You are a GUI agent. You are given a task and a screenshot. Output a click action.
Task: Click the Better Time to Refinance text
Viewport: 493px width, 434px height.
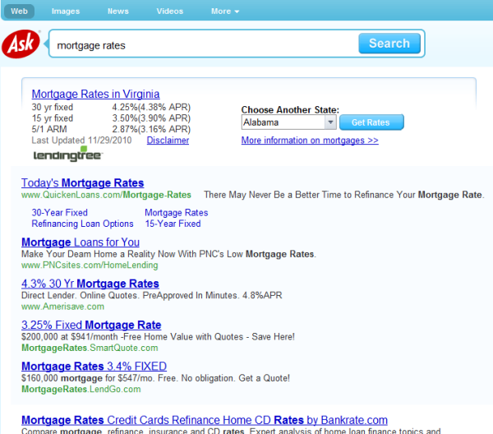pyautogui.click(x=344, y=195)
